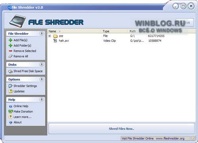The width and height of the screenshot is (198, 143).
Task: Click the Make Donation money icon
Action: pyautogui.click(x=10, y=111)
